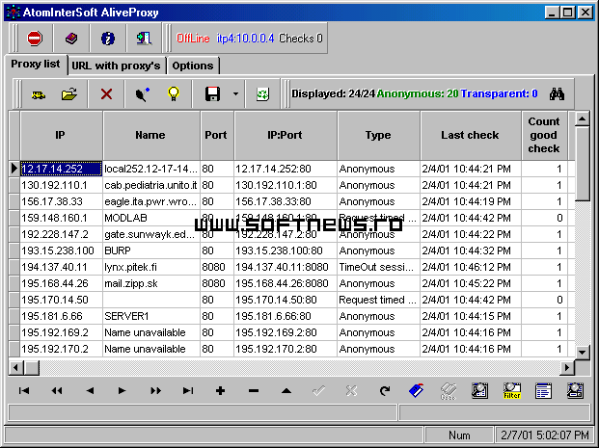
Task: Click the curved arrow refresh data button
Action: coord(385,390)
